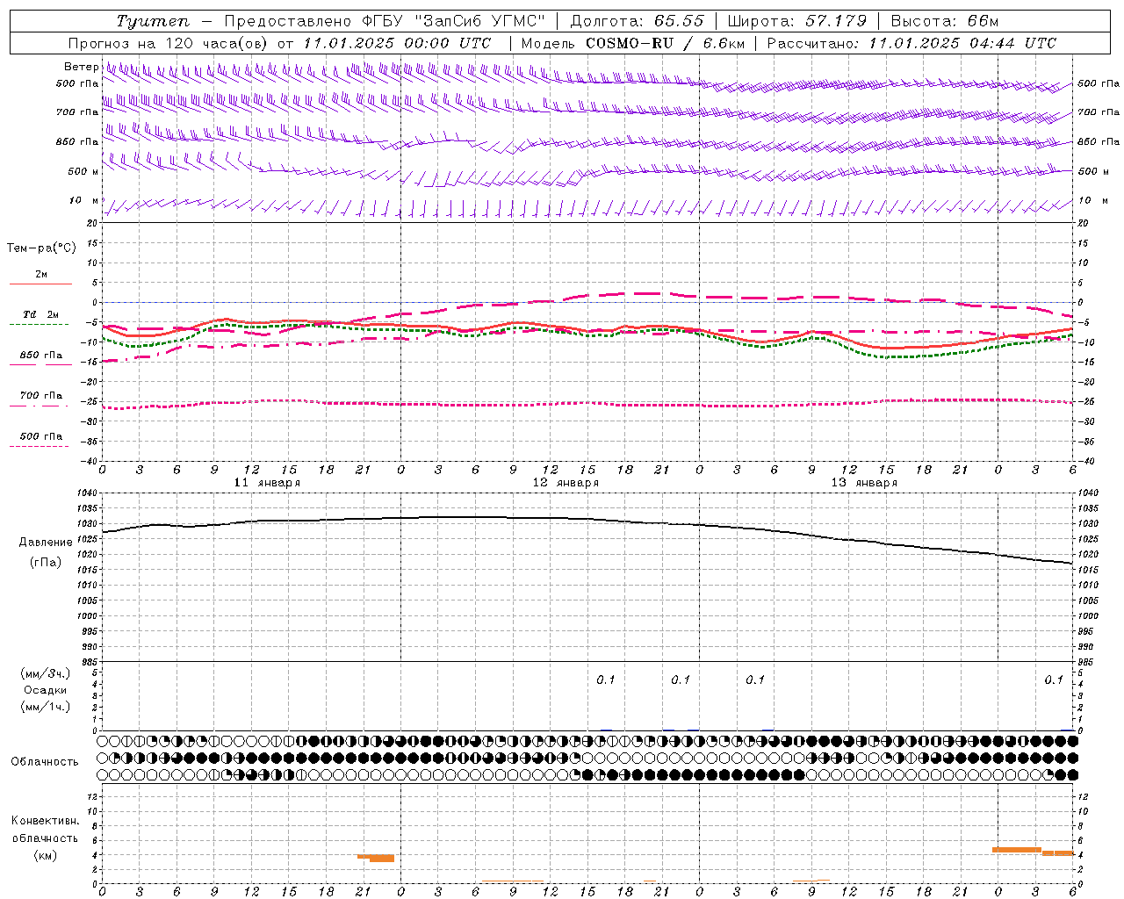Click the "Конвективн." convective cloud label
The image size is (1124, 899).
[x=46, y=821]
